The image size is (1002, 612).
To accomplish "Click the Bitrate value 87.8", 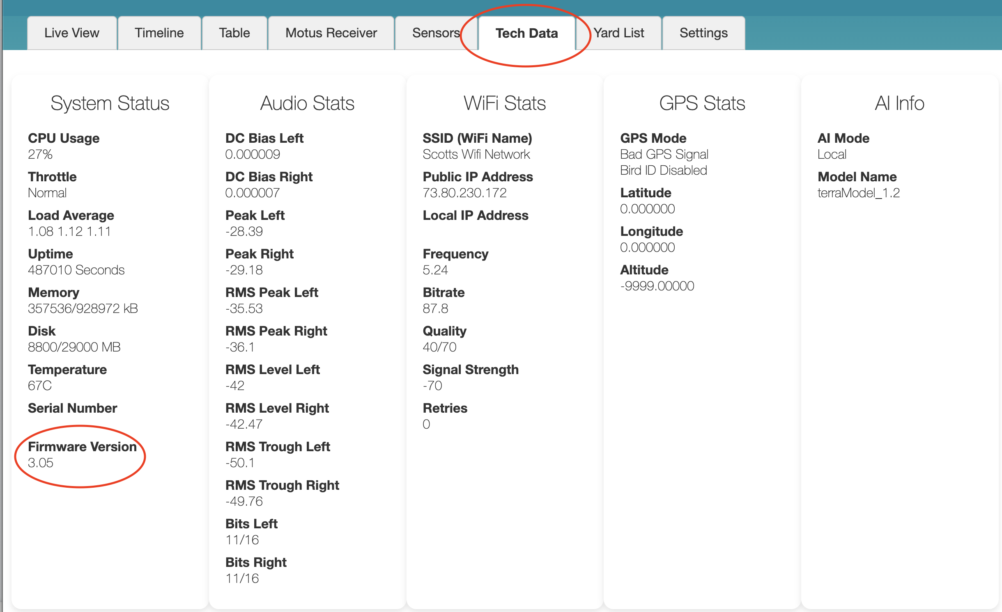I will [x=435, y=308].
